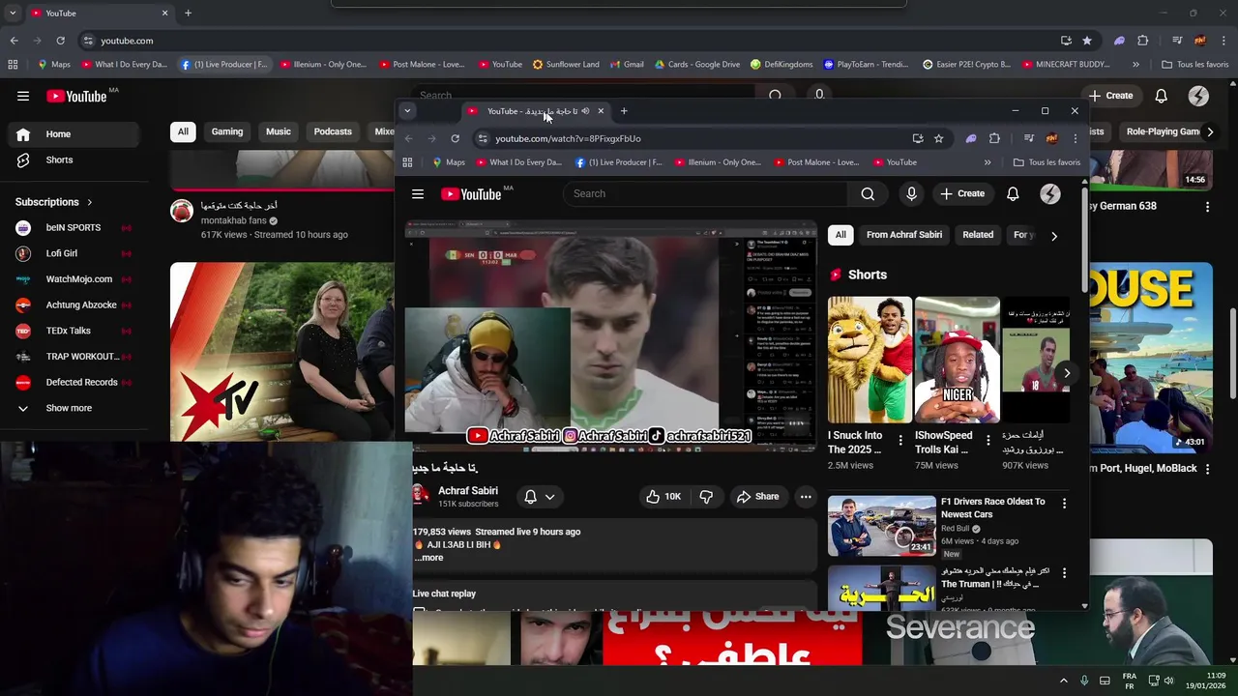Open beIN SPORTS in the background subscriptions list

[x=73, y=228]
